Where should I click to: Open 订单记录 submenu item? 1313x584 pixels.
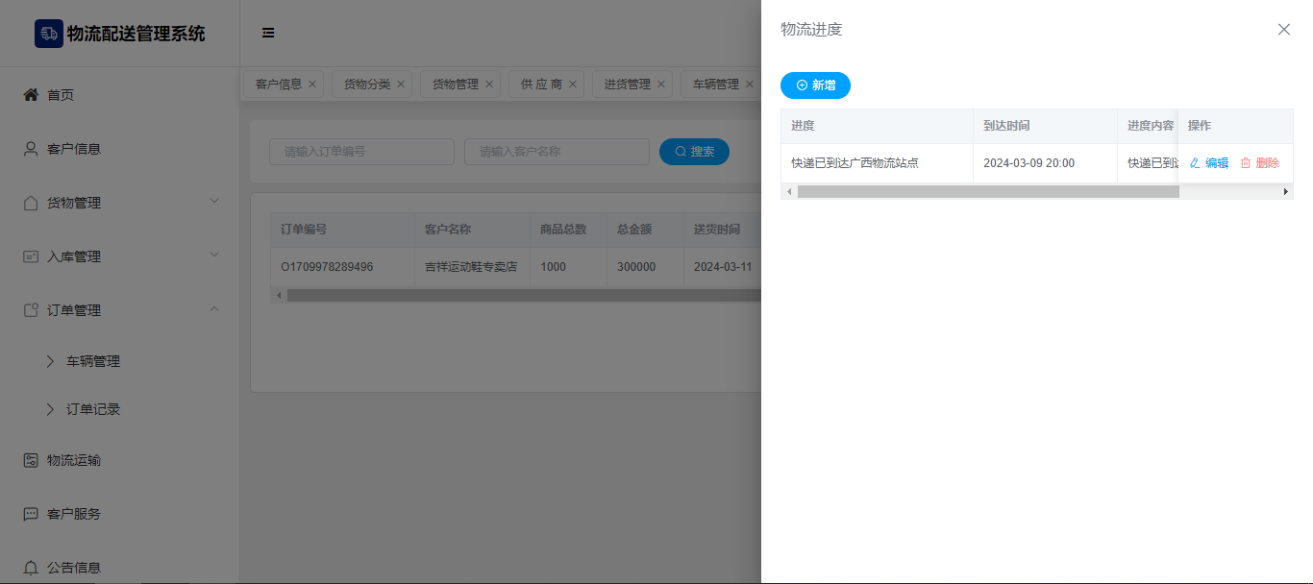[x=93, y=409]
